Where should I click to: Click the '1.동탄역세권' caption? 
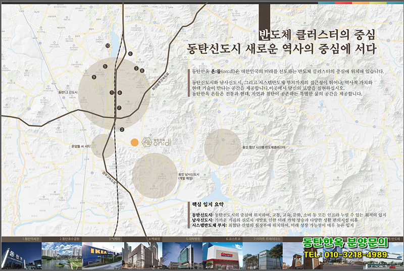[30, 239]
